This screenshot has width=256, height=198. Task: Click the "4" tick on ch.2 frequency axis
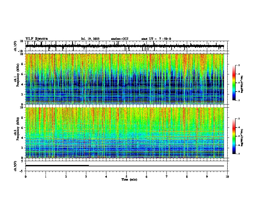[x=23, y=138]
